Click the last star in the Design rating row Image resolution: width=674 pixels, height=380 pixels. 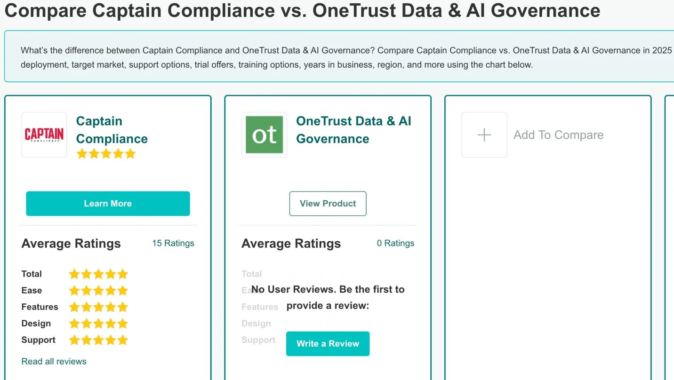[122, 323]
